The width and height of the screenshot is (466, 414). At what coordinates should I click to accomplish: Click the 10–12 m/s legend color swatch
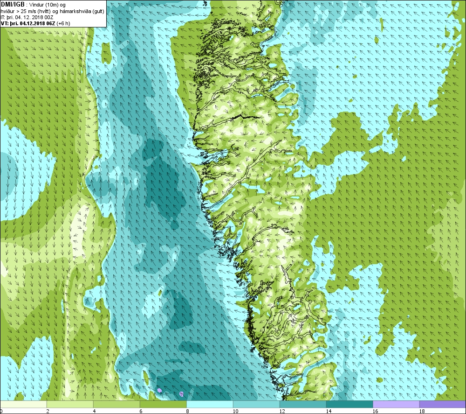(x=256, y=404)
